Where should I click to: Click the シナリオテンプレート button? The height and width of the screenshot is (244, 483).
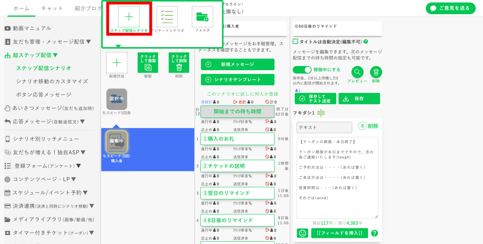(x=238, y=80)
